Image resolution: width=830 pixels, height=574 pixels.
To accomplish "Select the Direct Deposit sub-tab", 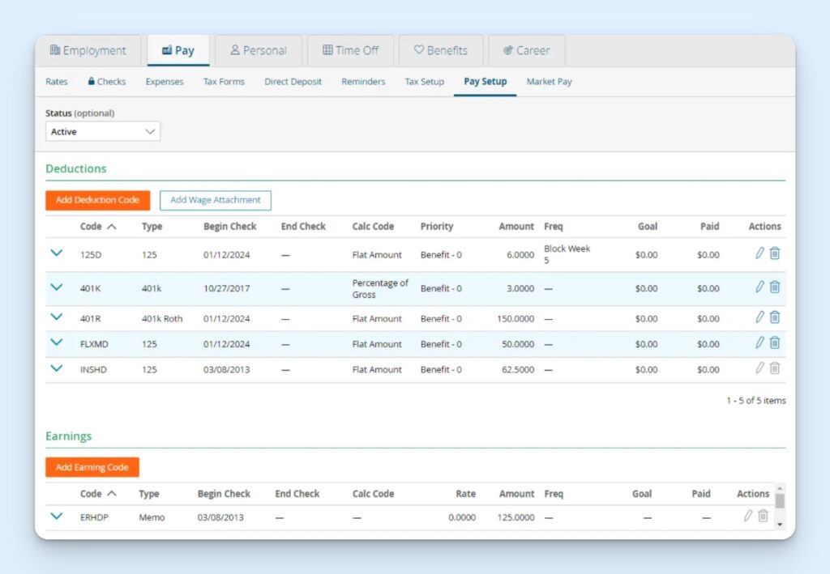I will (293, 82).
